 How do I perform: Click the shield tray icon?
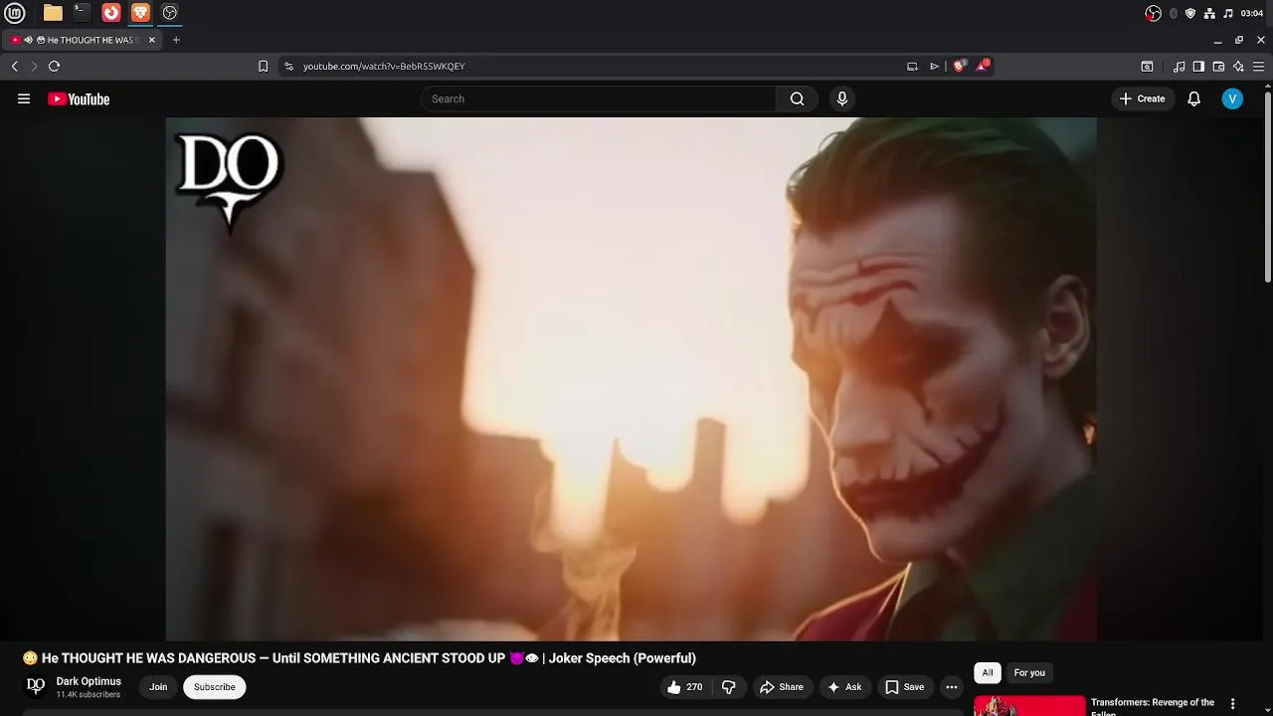[x=1190, y=13]
